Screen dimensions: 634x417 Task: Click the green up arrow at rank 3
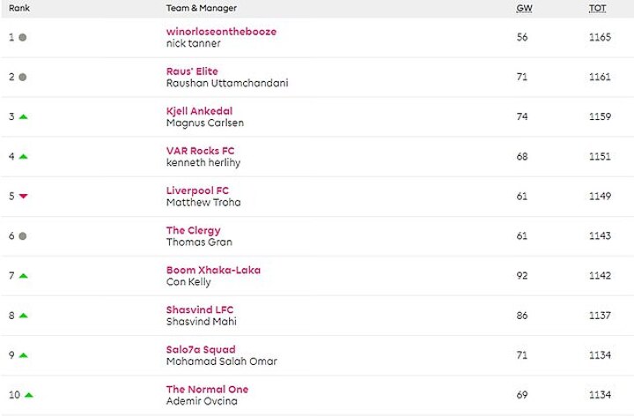pos(23,117)
